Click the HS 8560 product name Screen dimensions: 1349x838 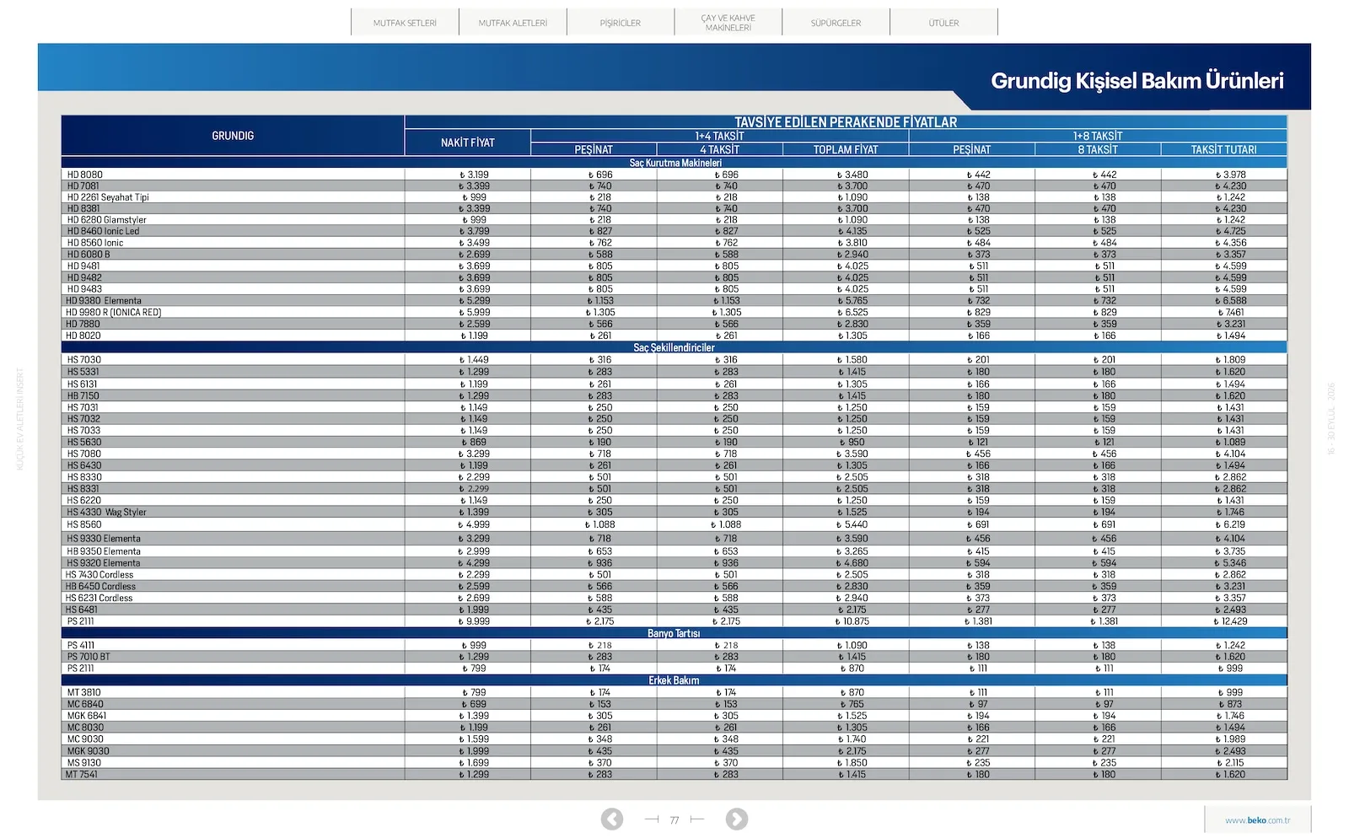click(84, 524)
